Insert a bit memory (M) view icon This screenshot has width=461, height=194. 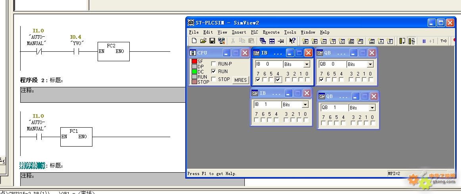click(324, 41)
